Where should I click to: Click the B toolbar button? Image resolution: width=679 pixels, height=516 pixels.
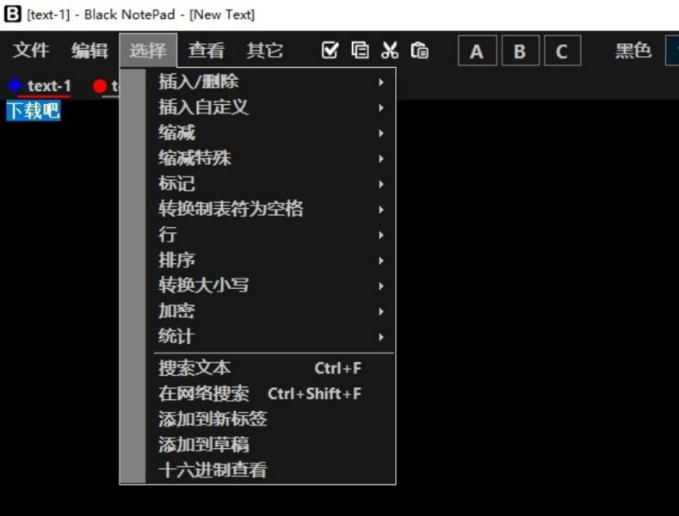(x=520, y=51)
